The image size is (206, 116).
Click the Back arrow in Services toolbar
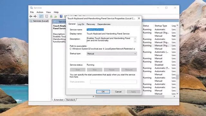31,16
